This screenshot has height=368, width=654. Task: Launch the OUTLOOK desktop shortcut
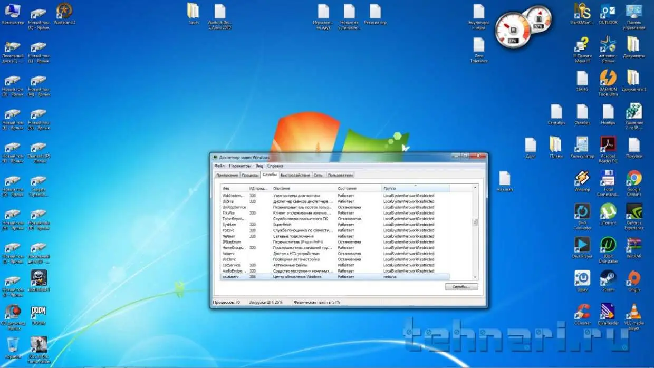click(x=608, y=14)
